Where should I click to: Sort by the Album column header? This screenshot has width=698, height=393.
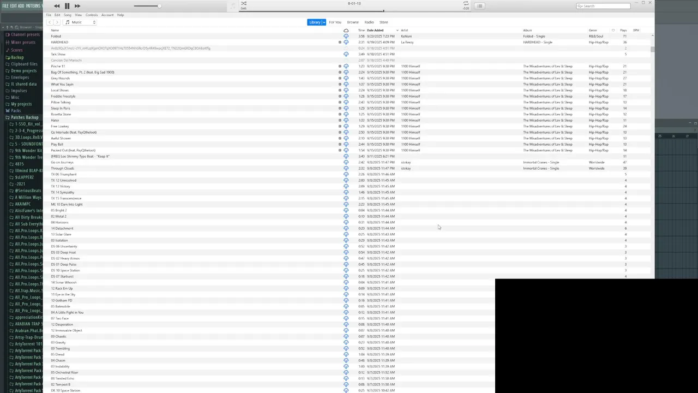click(527, 30)
